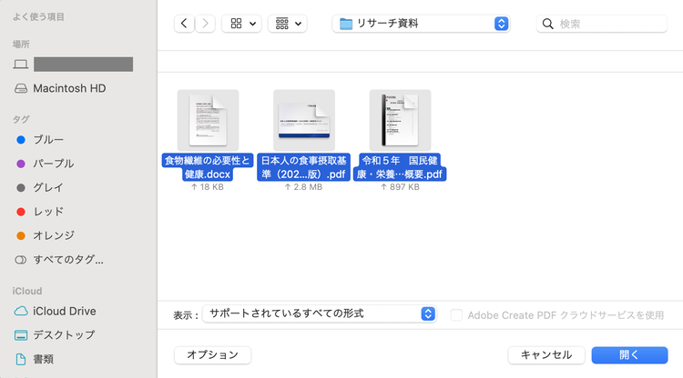Image resolution: width=683 pixels, height=378 pixels.
Task: Click the back navigation arrow
Action: pyautogui.click(x=184, y=24)
